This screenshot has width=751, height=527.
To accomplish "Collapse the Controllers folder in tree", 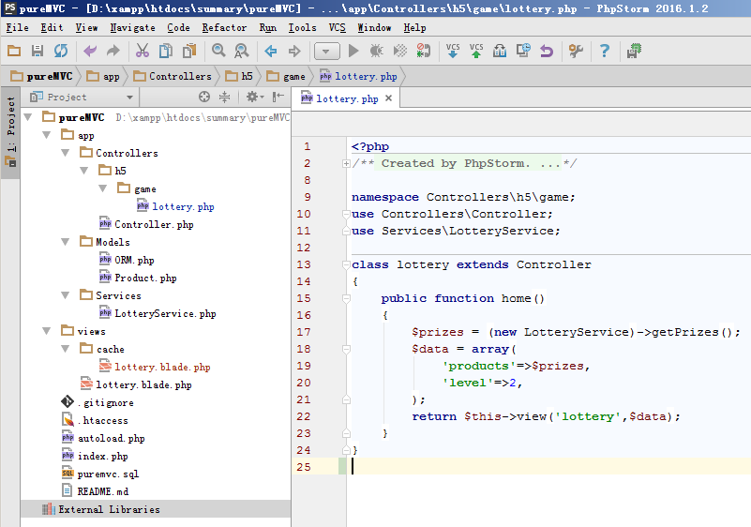I will coord(66,153).
